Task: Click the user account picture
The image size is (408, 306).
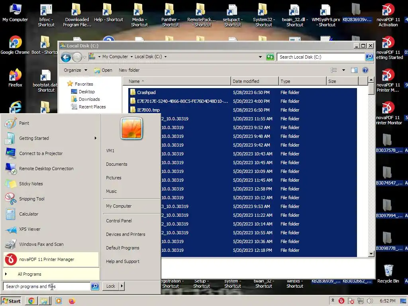Action: 131,128
